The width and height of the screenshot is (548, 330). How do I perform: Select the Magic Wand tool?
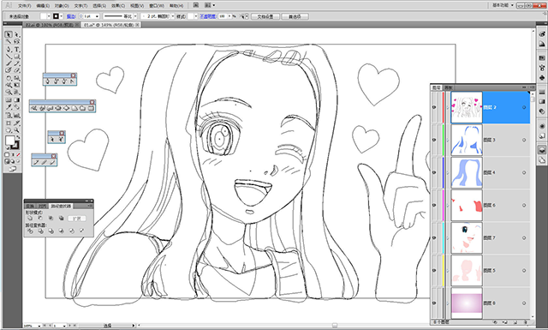tap(9, 42)
